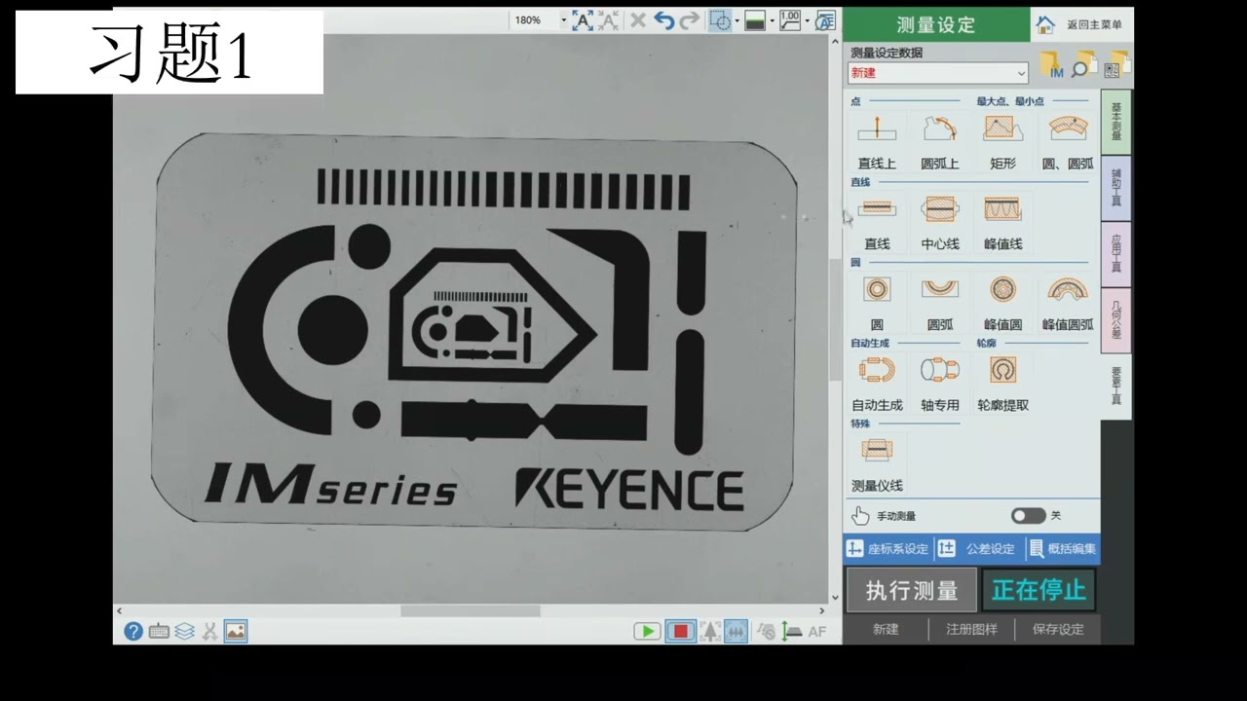Image resolution: width=1247 pixels, height=701 pixels.
Task: Open 概括编集 summary editing
Action: pos(1062,548)
